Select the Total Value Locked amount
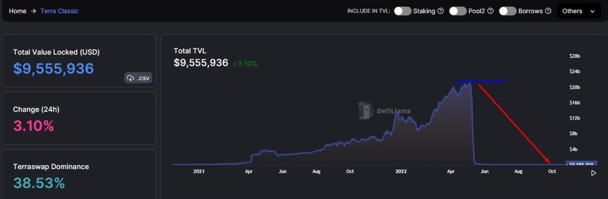608x199 pixels. pyautogui.click(x=53, y=69)
